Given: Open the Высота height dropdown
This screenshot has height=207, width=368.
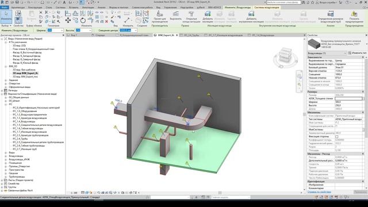Looking at the screenshot, I should click(x=90, y=30).
